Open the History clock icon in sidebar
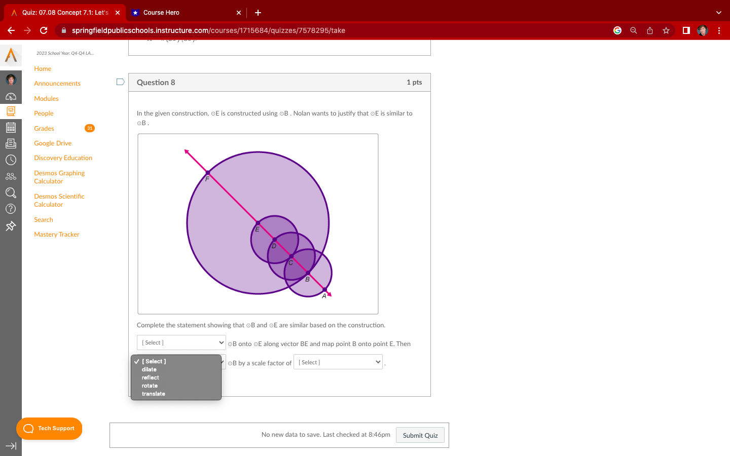The width and height of the screenshot is (730, 456). (x=11, y=160)
